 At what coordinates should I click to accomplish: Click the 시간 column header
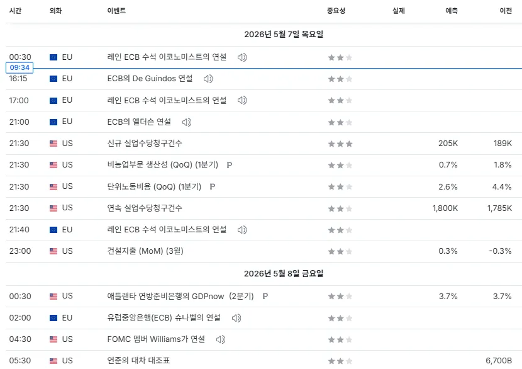[x=15, y=11]
